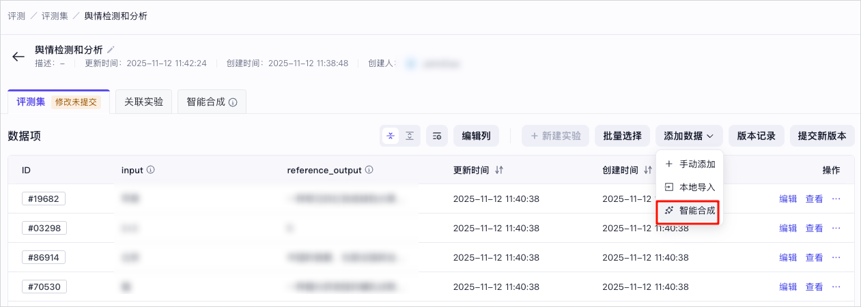Viewport: 861px width, 307px height.
Task: Click info icon on 智能合成 tab
Action: coord(233,102)
